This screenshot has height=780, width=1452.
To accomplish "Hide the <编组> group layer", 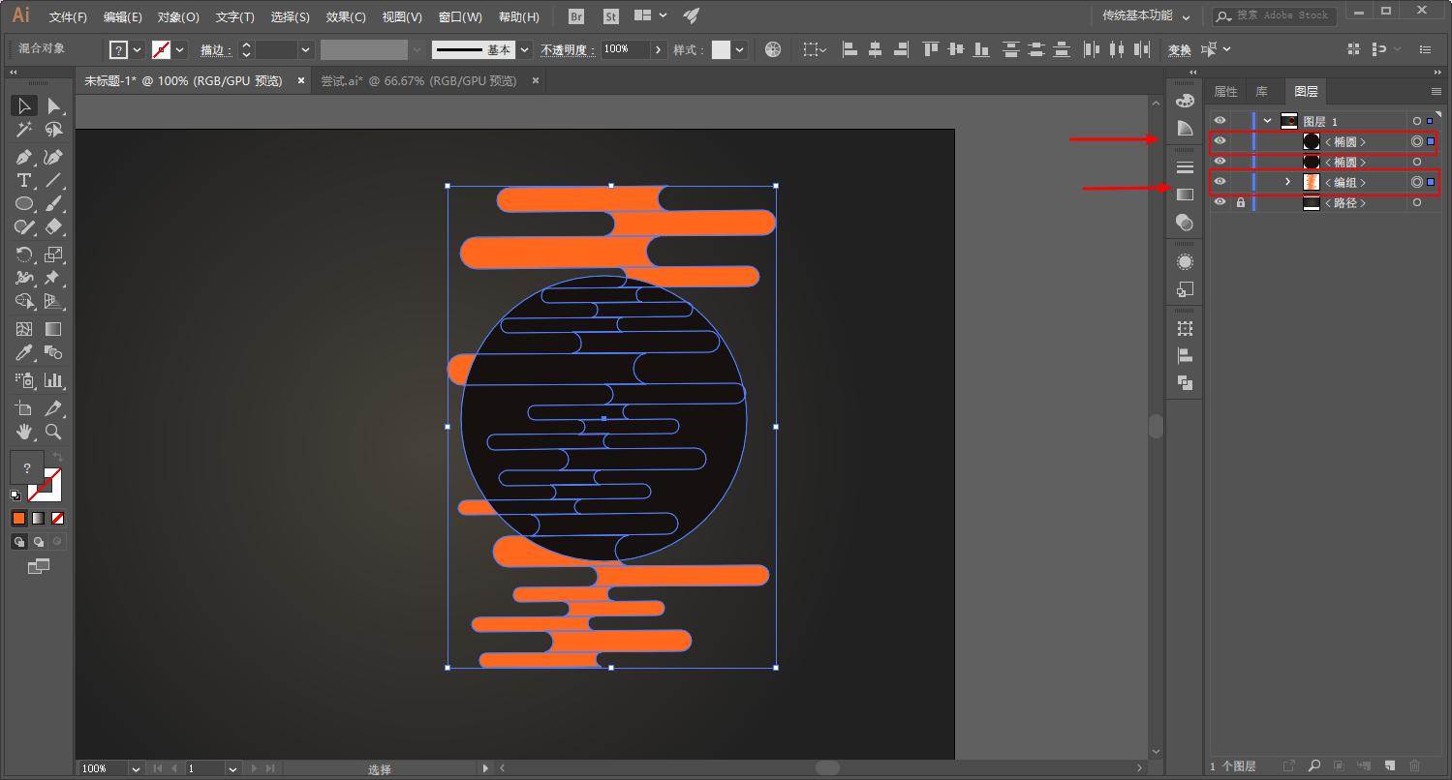I will (1220, 182).
